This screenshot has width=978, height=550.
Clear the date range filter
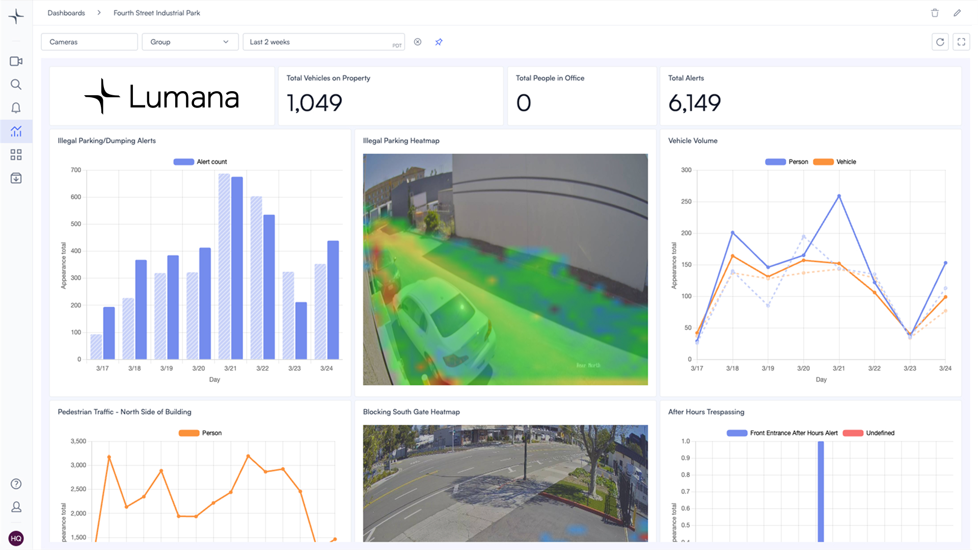point(418,42)
